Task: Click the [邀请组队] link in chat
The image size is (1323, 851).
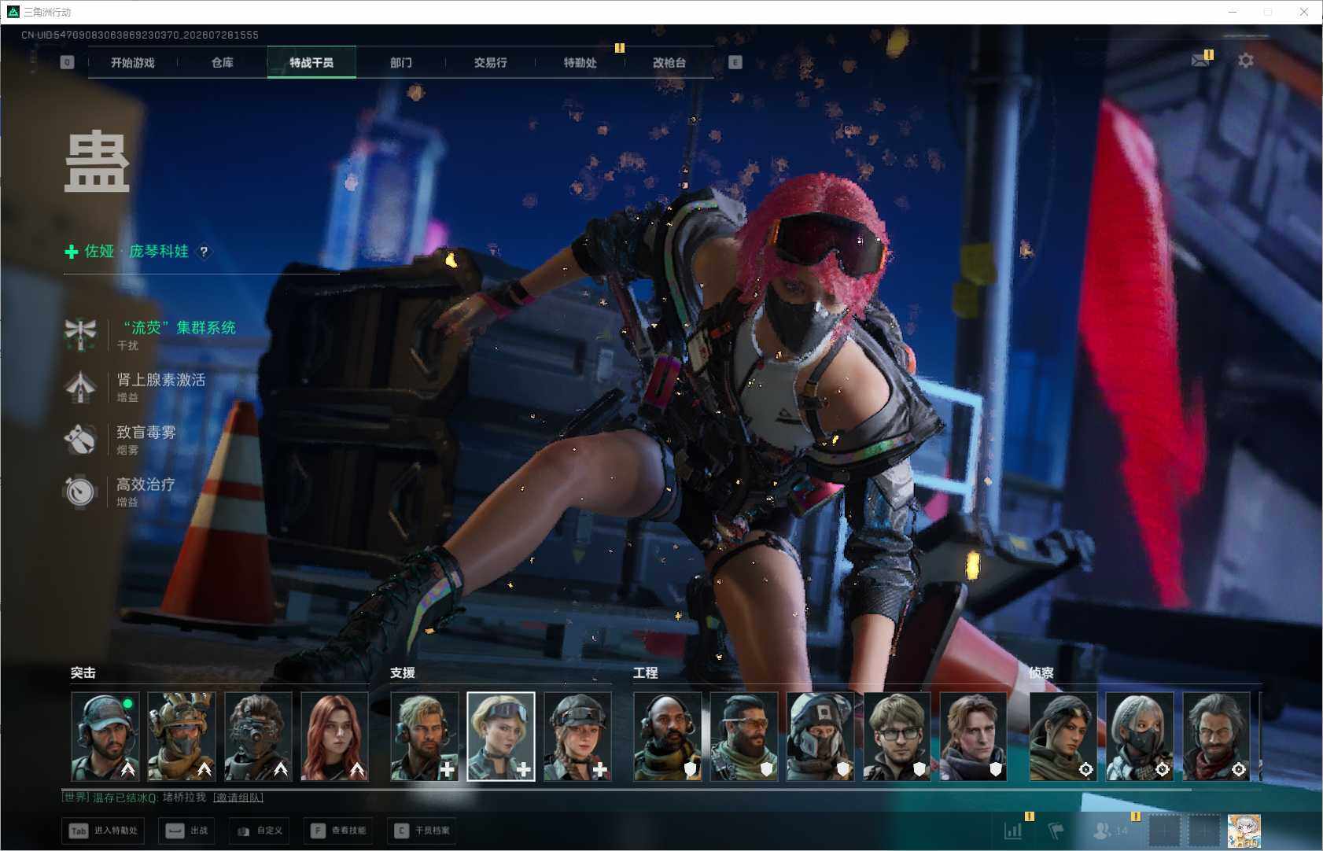Action: (x=238, y=798)
